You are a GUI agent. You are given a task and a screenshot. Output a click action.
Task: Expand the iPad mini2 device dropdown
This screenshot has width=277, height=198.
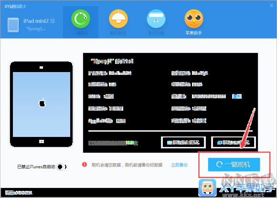point(53,21)
